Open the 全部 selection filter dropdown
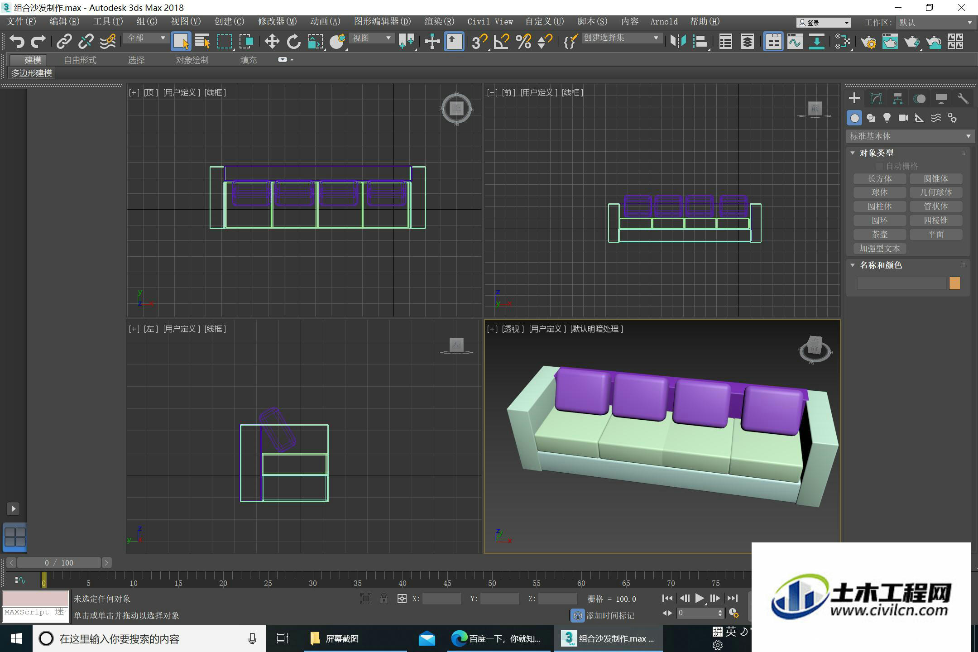The width and height of the screenshot is (978, 652). [146, 38]
